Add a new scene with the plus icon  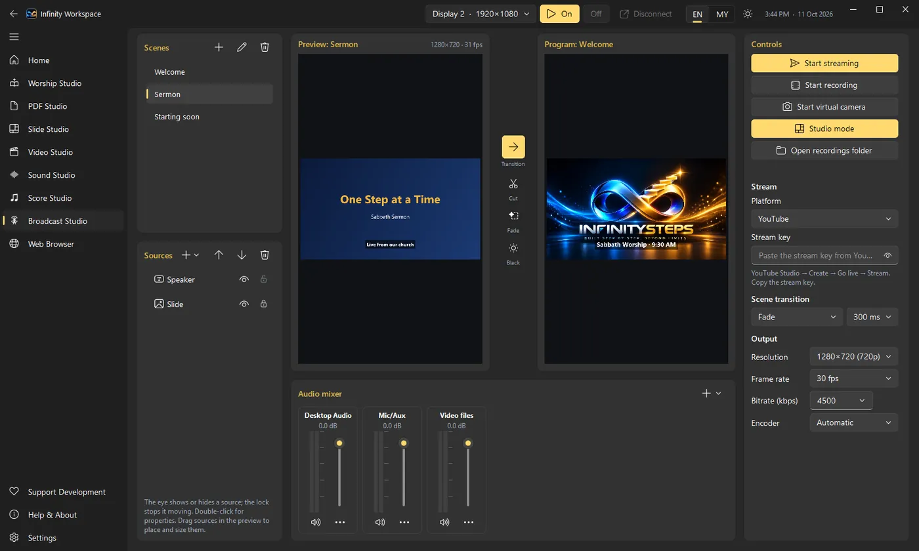click(219, 47)
